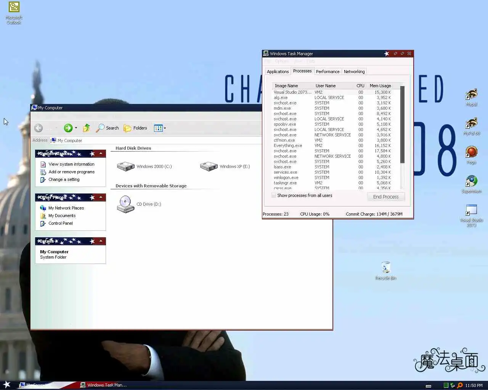The width and height of the screenshot is (488, 390).
Task: Click the Views icon in My Computer toolbar
Action: (158, 128)
